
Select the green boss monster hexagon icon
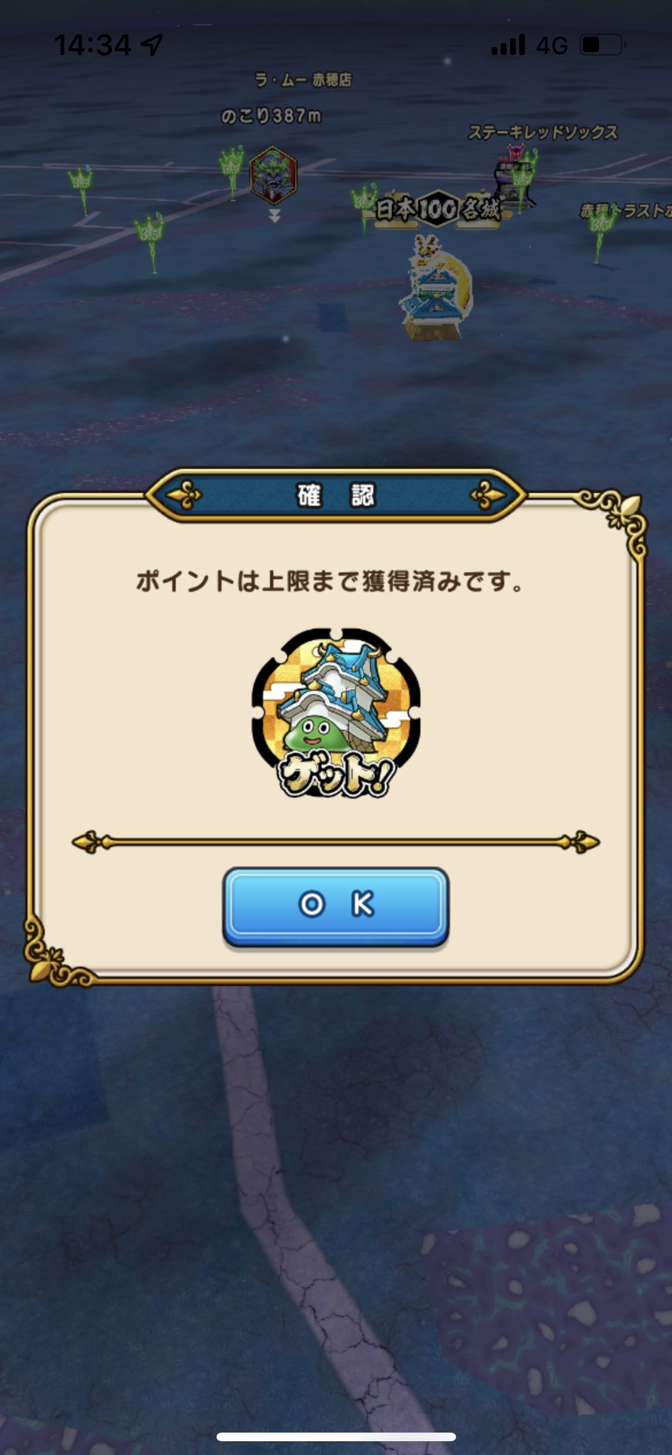(273, 175)
